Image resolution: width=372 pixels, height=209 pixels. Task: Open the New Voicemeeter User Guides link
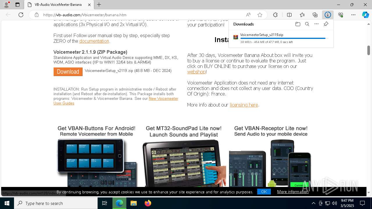click(116, 101)
